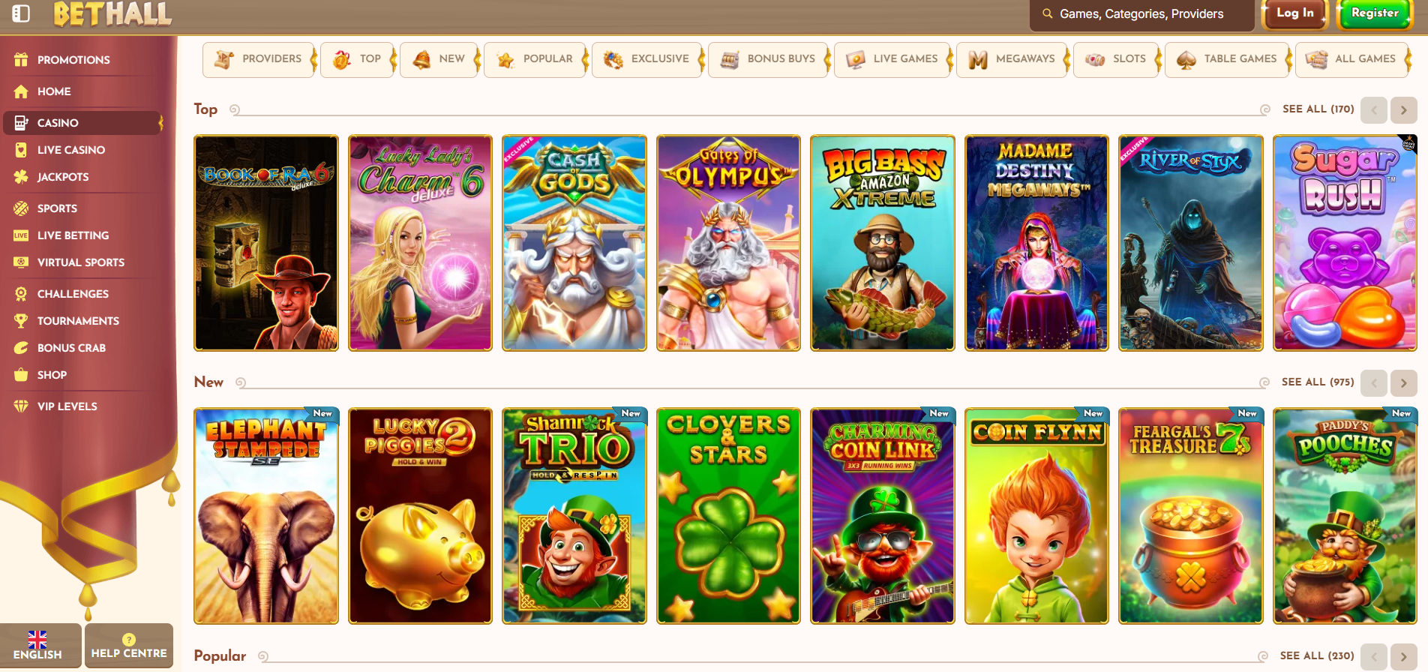Select the Slots category tab
1428x672 pixels.
[x=1117, y=59]
